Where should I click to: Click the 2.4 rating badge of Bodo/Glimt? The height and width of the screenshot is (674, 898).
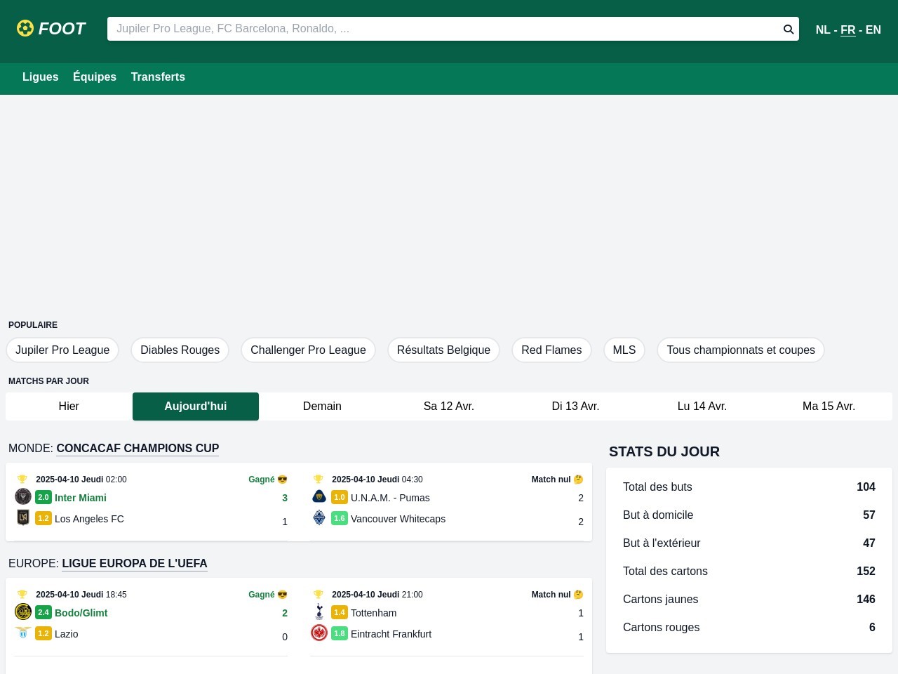pyautogui.click(x=43, y=612)
